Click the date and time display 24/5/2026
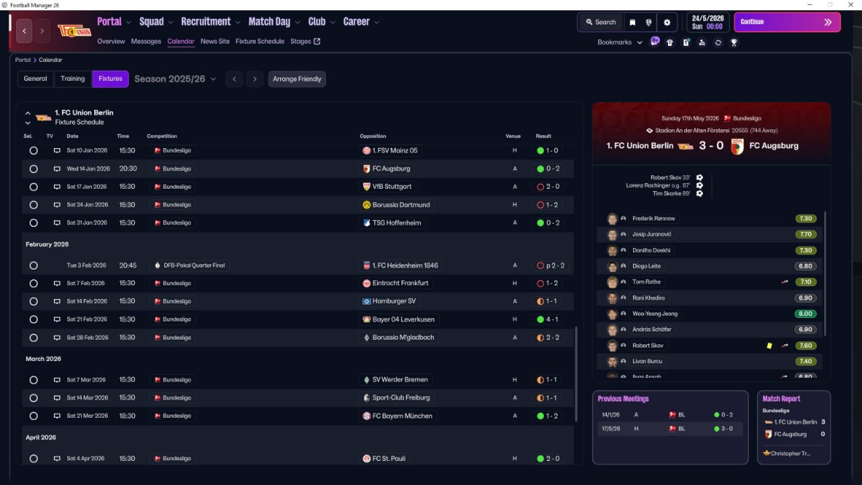Viewport: 862px width, 485px height. [x=708, y=22]
